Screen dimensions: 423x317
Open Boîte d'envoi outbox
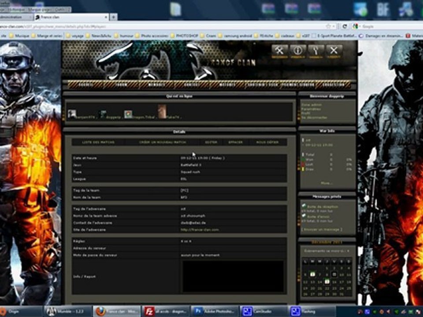(318, 217)
